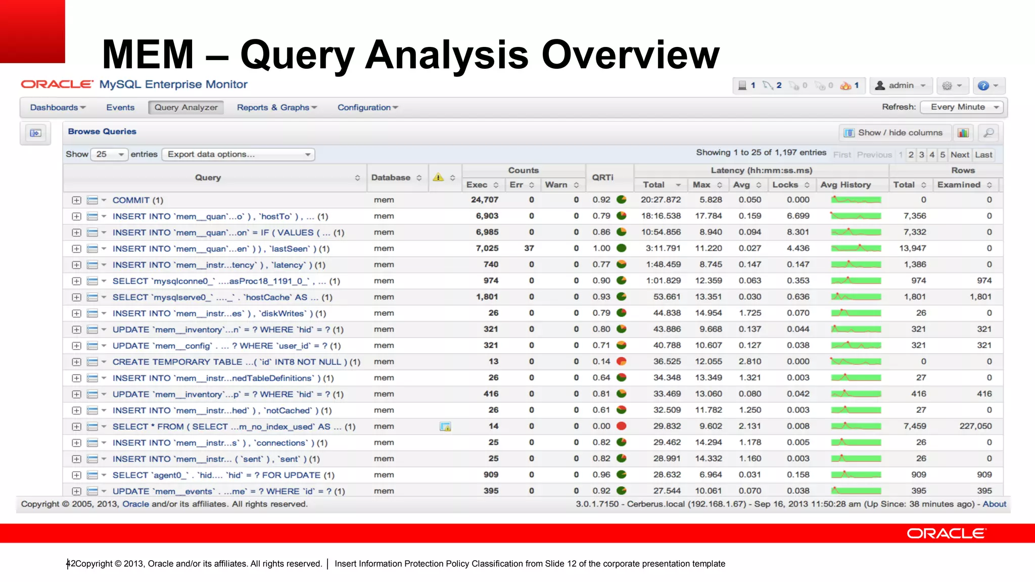Sort by Database column header
This screenshot has height=582, width=1035.
click(x=397, y=178)
